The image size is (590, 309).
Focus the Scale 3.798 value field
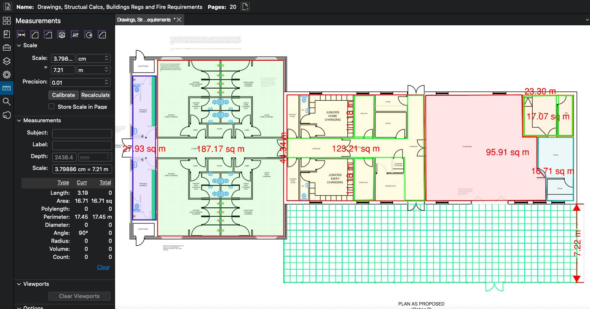[63, 58]
